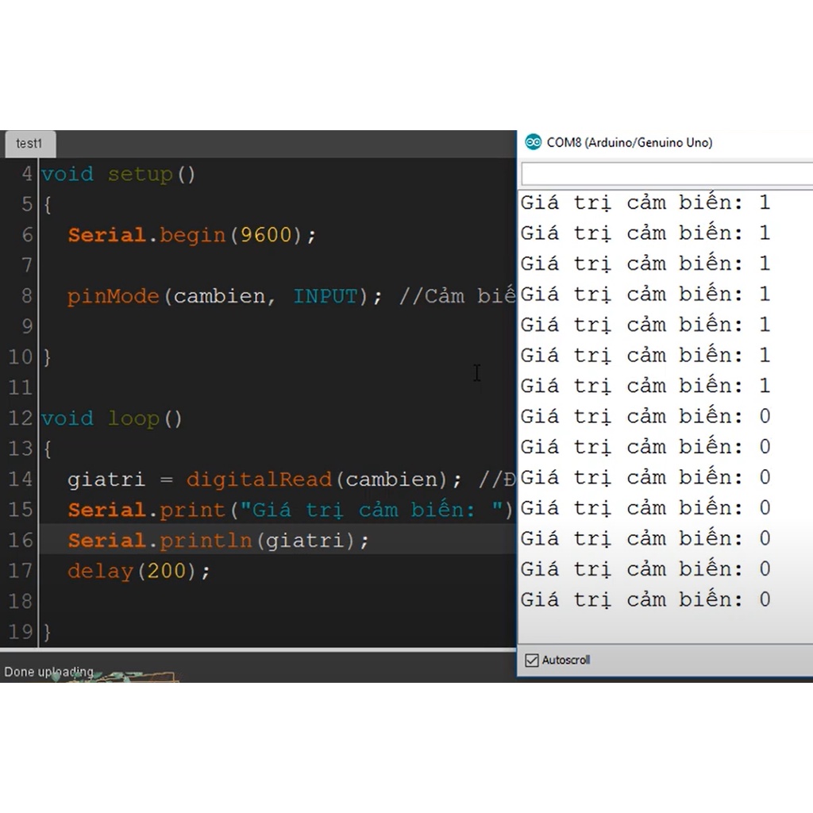
Task: Click the Done uploading status message
Action: pyautogui.click(x=48, y=672)
